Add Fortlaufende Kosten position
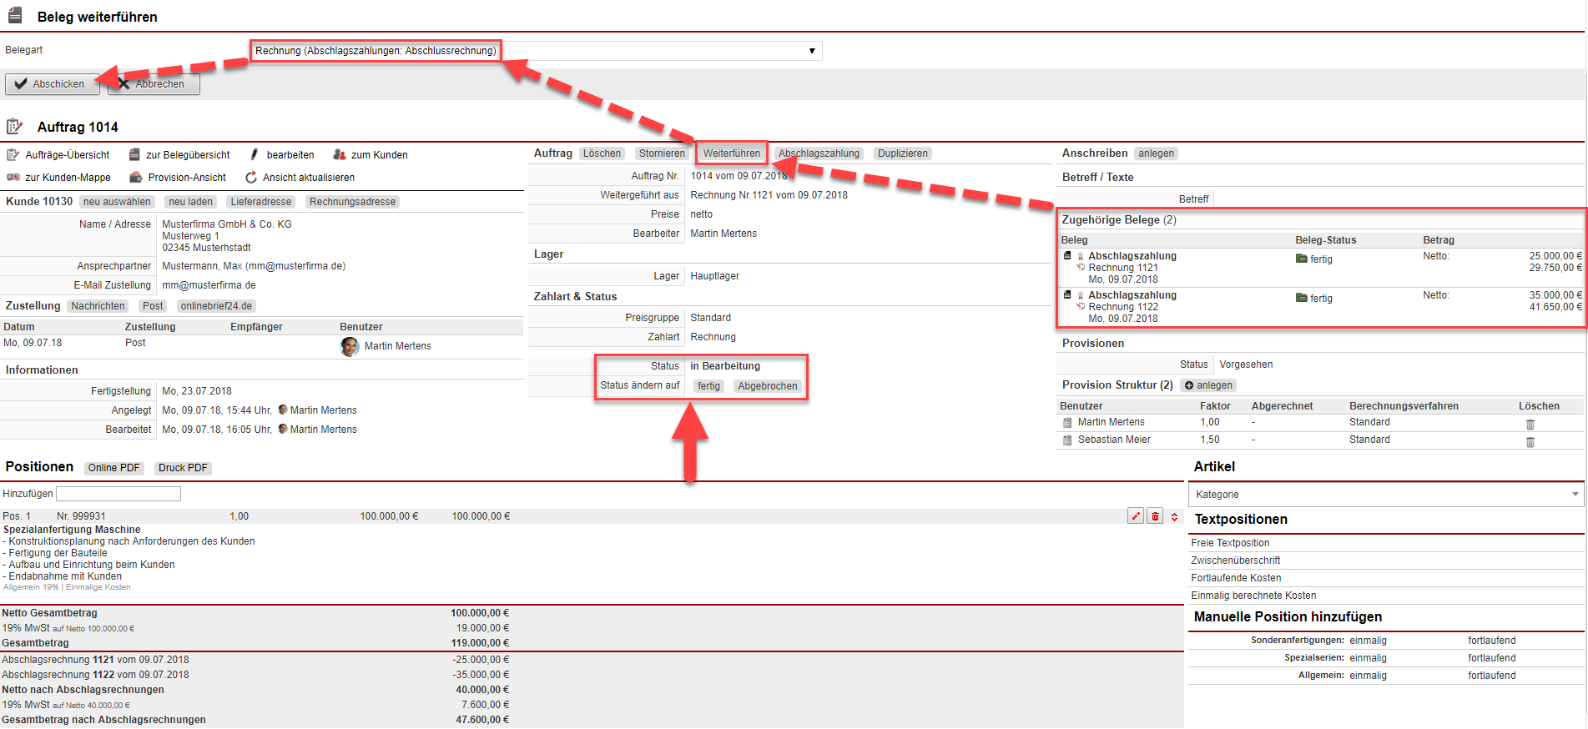 coord(1236,578)
